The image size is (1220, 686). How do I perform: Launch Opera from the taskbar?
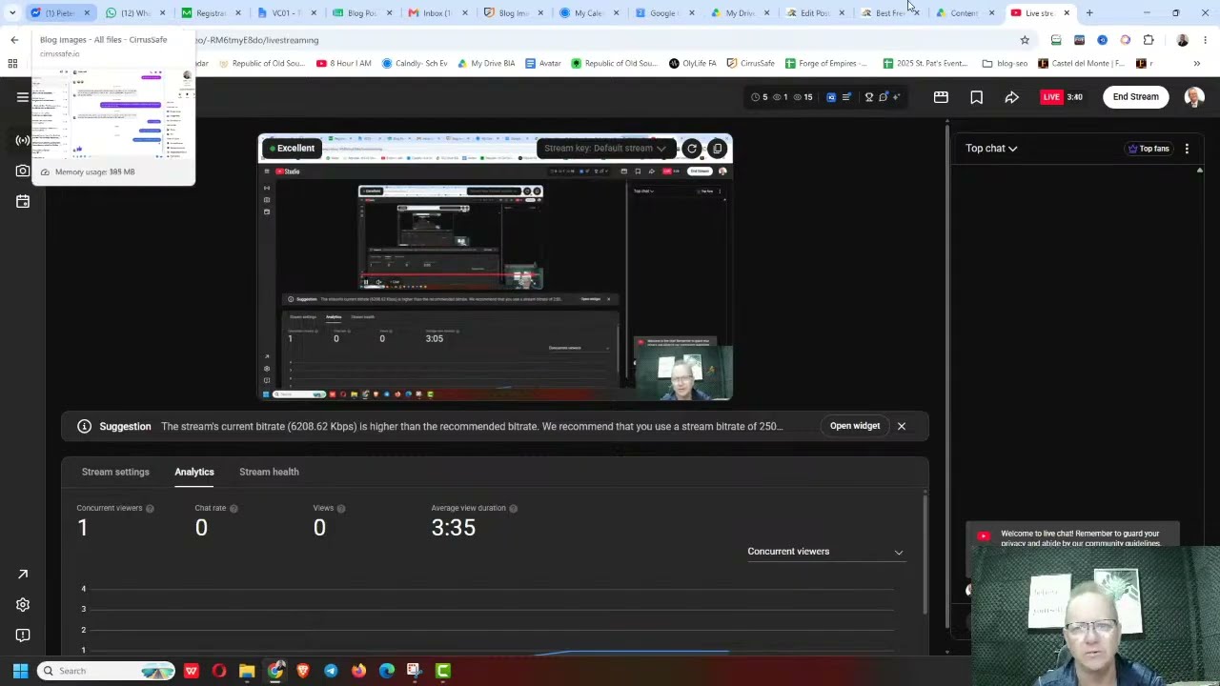click(x=219, y=671)
